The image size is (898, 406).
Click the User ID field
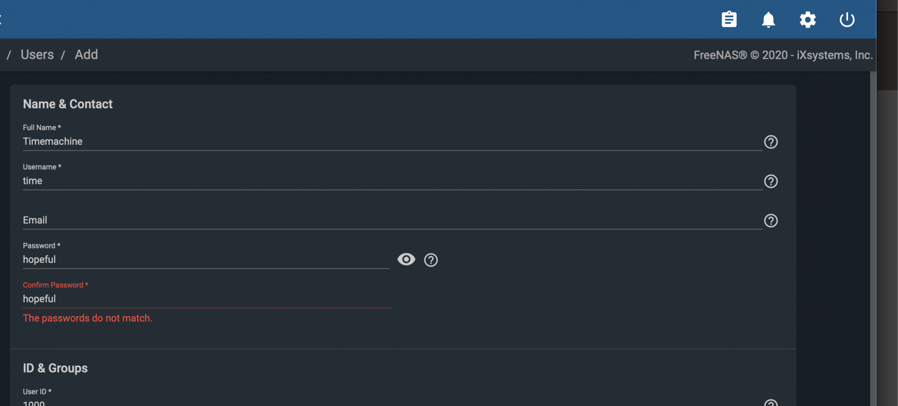(x=392, y=402)
